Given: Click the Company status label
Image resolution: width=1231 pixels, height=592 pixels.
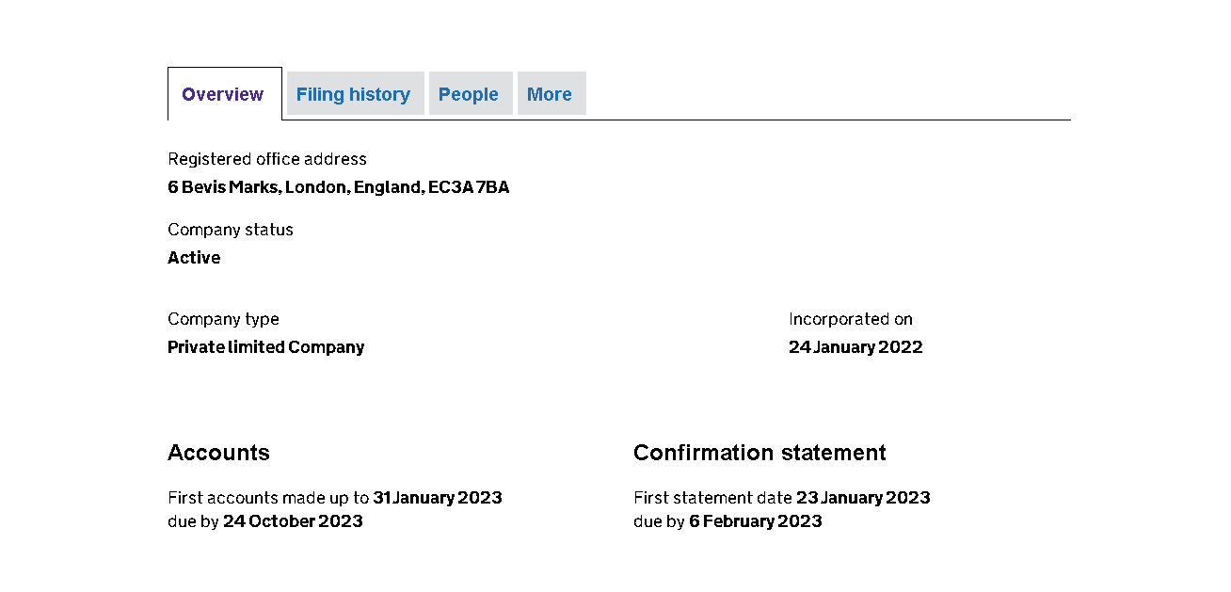Looking at the screenshot, I should point(231,230).
